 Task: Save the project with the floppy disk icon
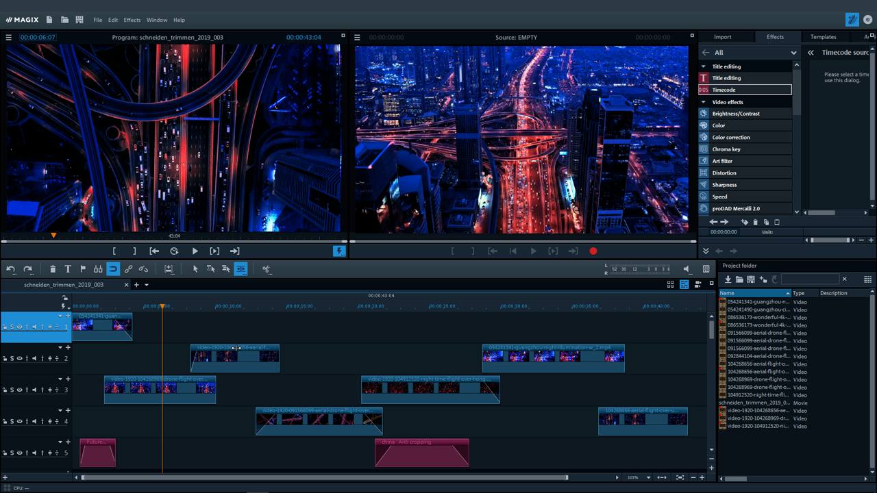coord(79,20)
